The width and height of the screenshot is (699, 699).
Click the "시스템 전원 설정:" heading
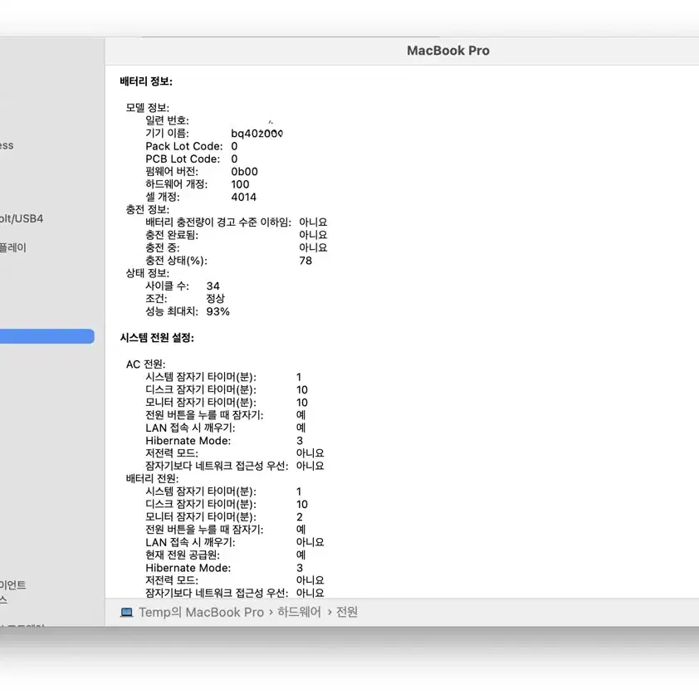157,338
